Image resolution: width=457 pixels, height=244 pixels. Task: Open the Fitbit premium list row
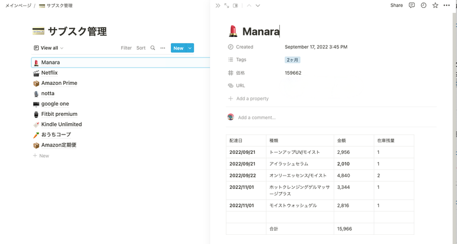click(121, 114)
